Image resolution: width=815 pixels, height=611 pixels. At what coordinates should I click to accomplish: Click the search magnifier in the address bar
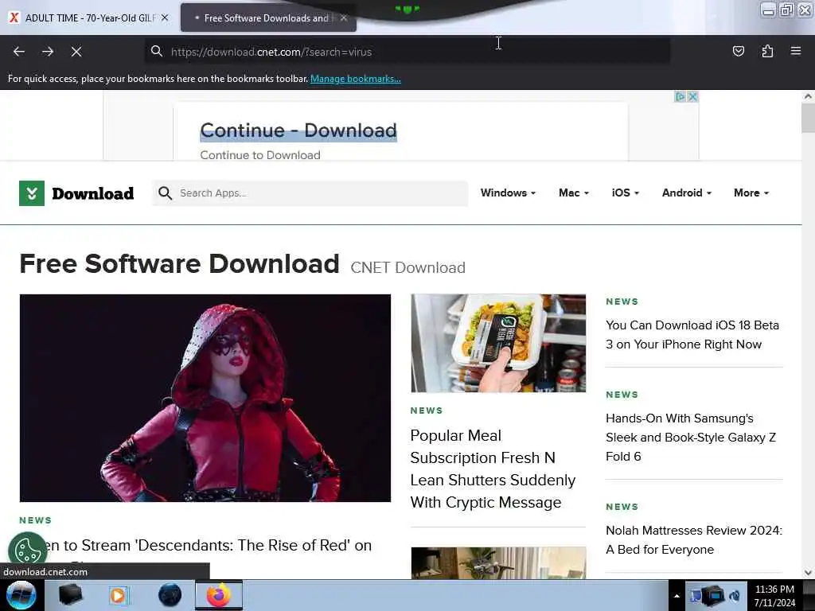(x=157, y=51)
